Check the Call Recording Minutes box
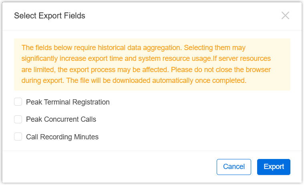 (x=18, y=137)
